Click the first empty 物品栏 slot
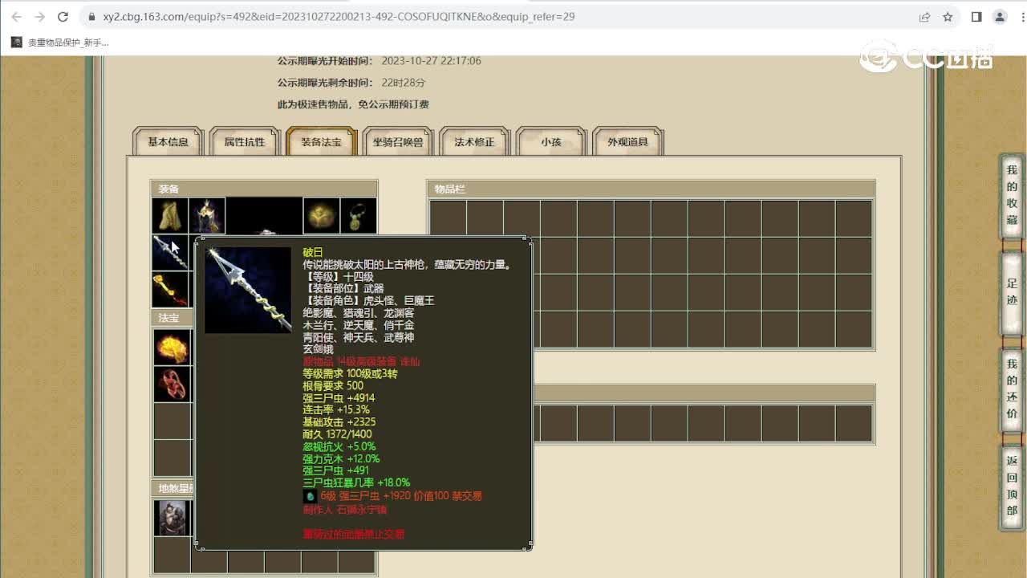The image size is (1027, 578). (448, 218)
